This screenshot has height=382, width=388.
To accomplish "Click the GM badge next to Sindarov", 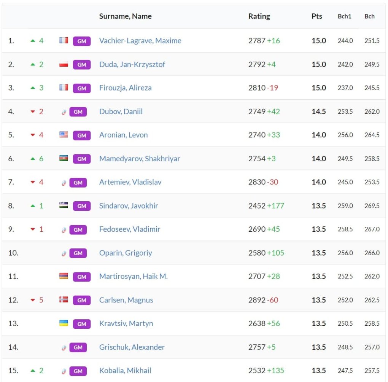I will (x=82, y=206).
